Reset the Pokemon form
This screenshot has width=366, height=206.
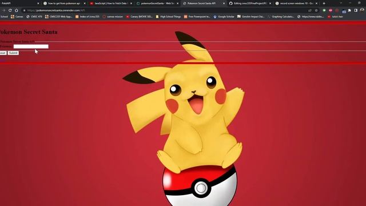[x=3, y=53]
